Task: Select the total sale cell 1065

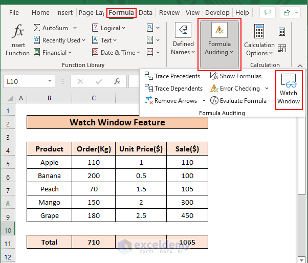Action: pyautogui.click(x=187, y=242)
